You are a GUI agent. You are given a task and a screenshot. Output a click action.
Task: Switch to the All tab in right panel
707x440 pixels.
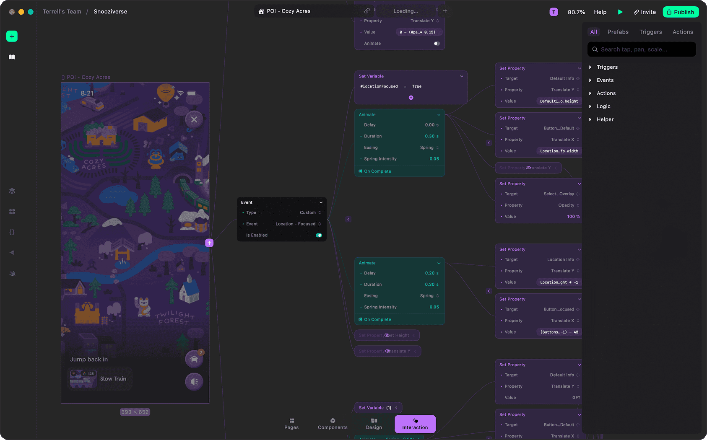[593, 32]
